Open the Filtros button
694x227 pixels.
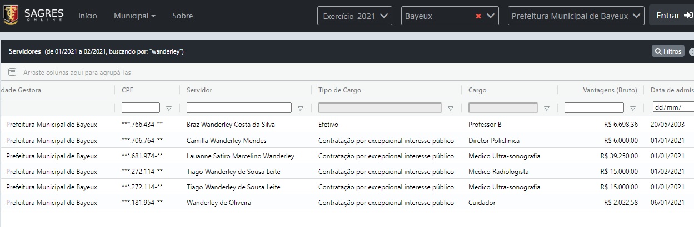tap(668, 51)
